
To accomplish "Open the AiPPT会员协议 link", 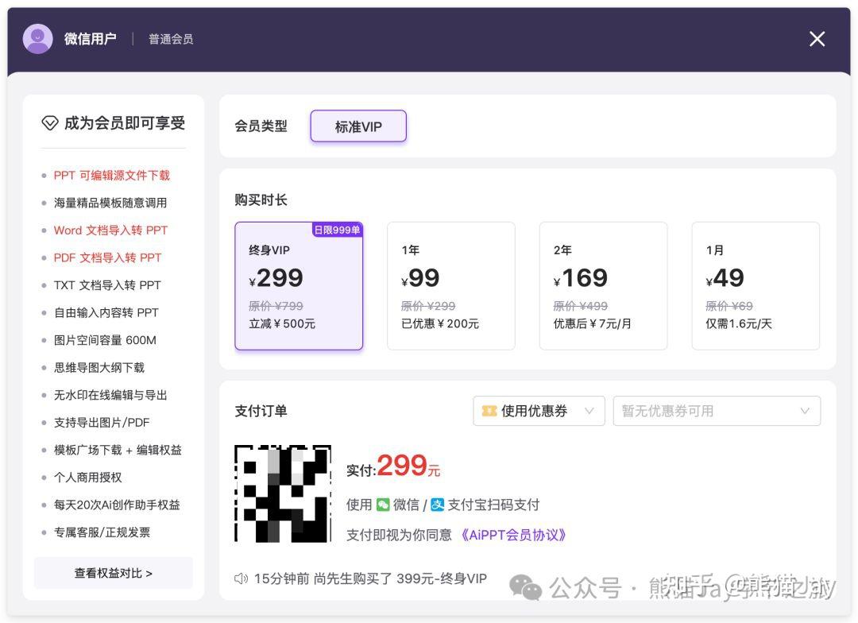I will [x=512, y=535].
